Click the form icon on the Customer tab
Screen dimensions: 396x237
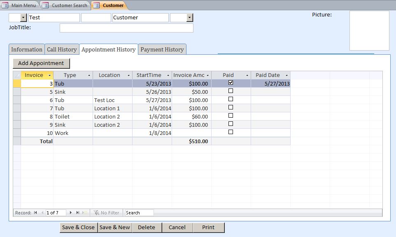(96, 5)
